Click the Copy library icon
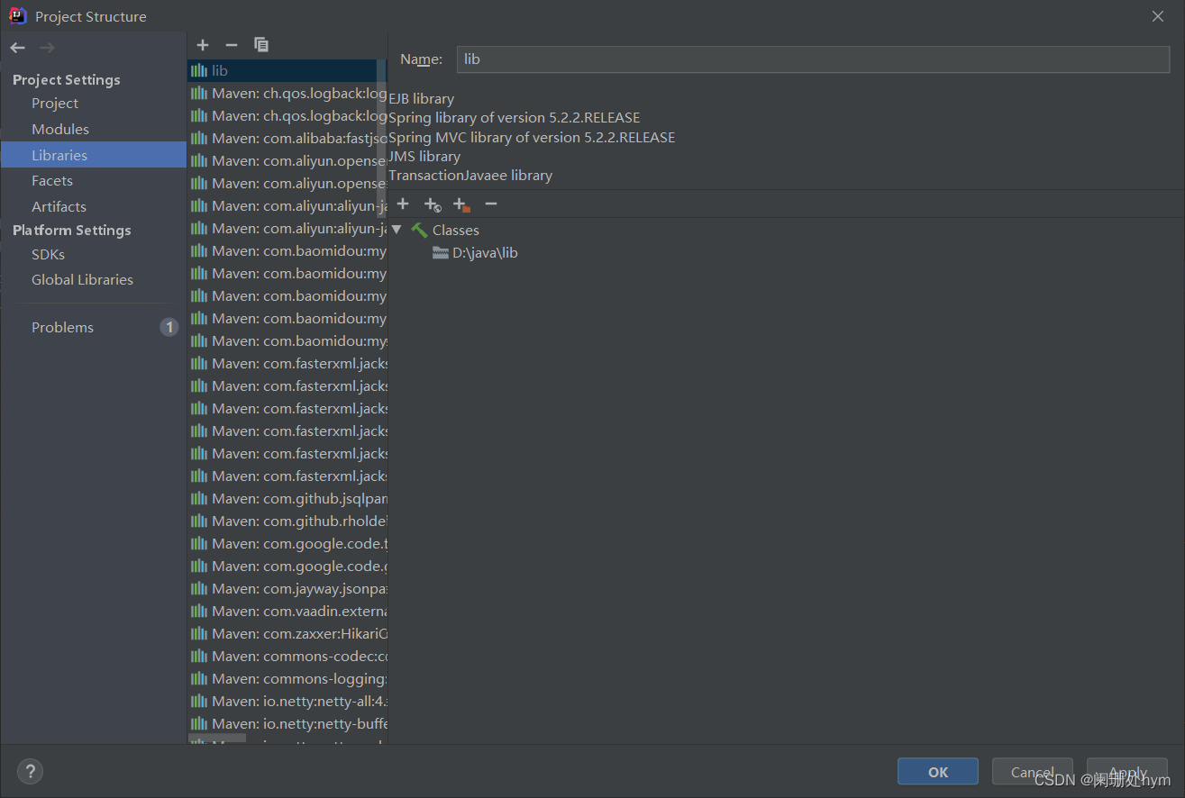 (261, 45)
